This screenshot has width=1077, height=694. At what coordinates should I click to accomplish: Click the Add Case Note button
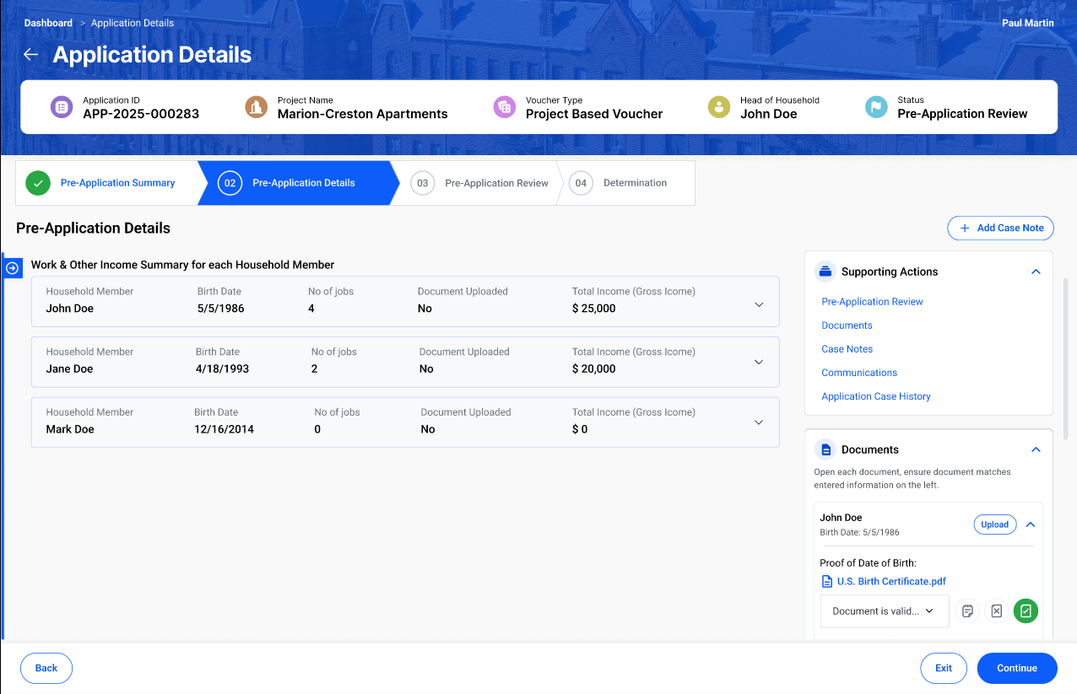coord(1000,228)
